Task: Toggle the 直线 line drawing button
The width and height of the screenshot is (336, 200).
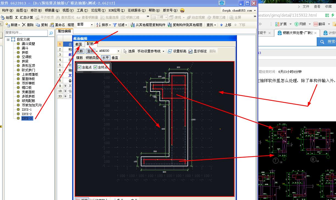Action: click(x=90, y=51)
